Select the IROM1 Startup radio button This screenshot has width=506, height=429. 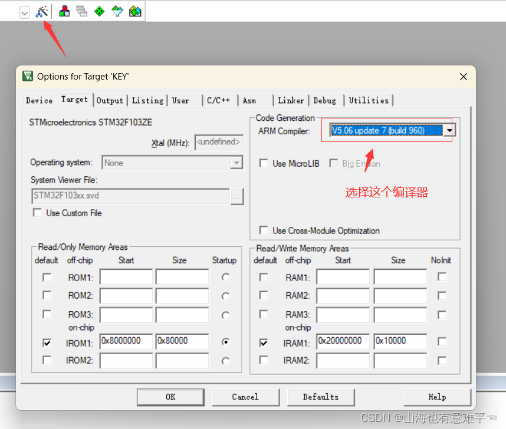[225, 342]
